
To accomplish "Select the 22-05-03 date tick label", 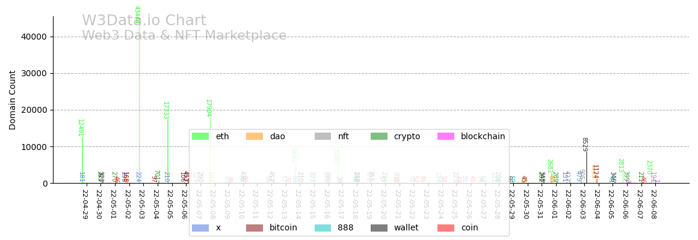I will (x=141, y=205).
